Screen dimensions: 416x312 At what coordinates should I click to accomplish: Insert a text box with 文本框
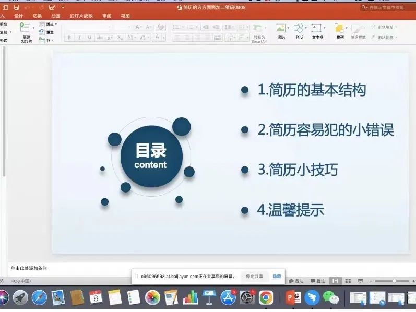pyautogui.click(x=317, y=31)
